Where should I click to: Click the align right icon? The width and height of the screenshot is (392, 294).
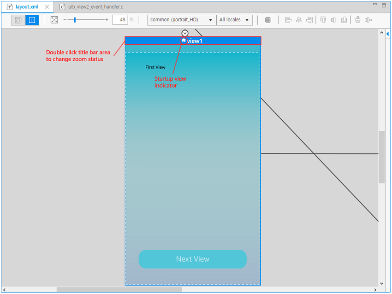tap(309, 20)
